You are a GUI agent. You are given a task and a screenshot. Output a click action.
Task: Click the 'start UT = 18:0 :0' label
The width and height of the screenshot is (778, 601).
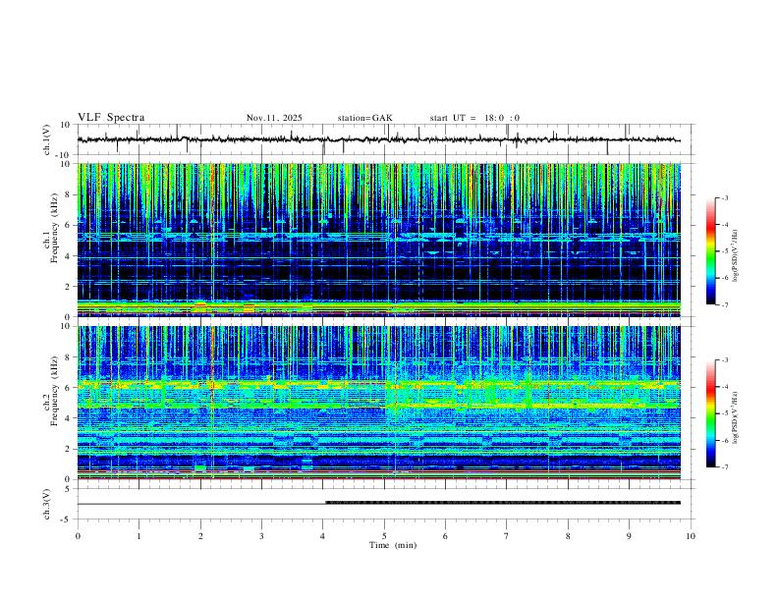[x=474, y=118]
